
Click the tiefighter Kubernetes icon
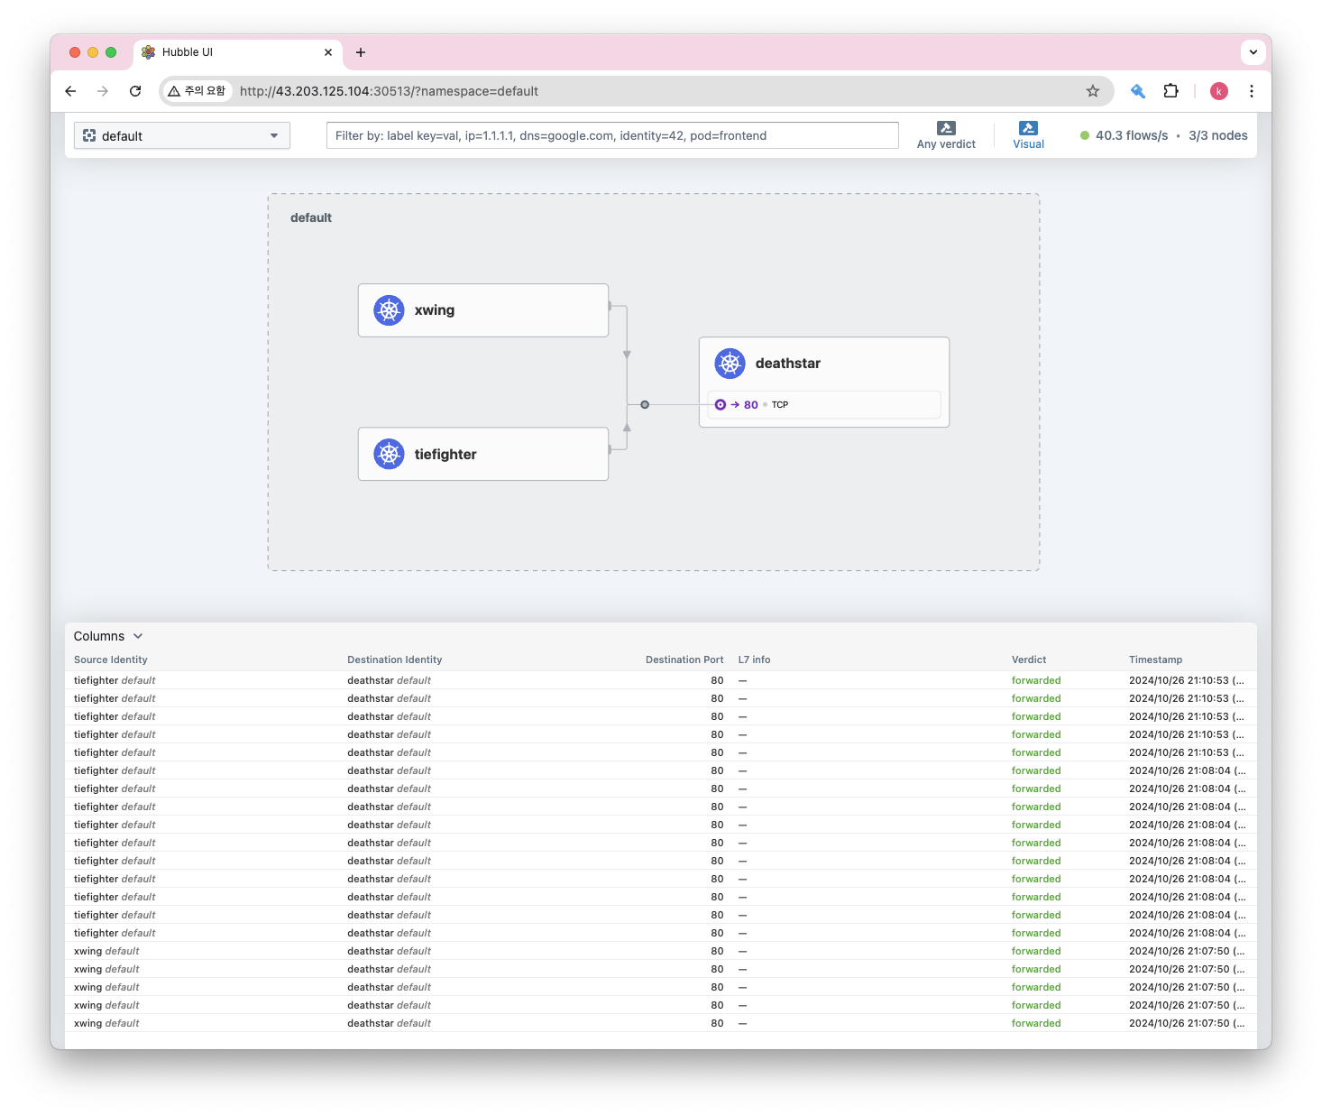pos(389,454)
